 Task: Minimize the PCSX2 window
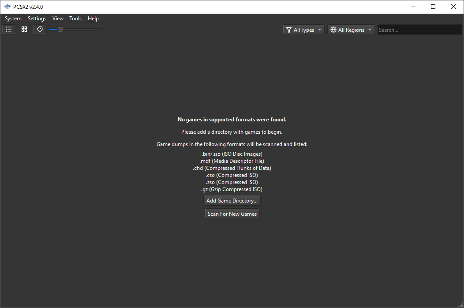click(x=413, y=7)
